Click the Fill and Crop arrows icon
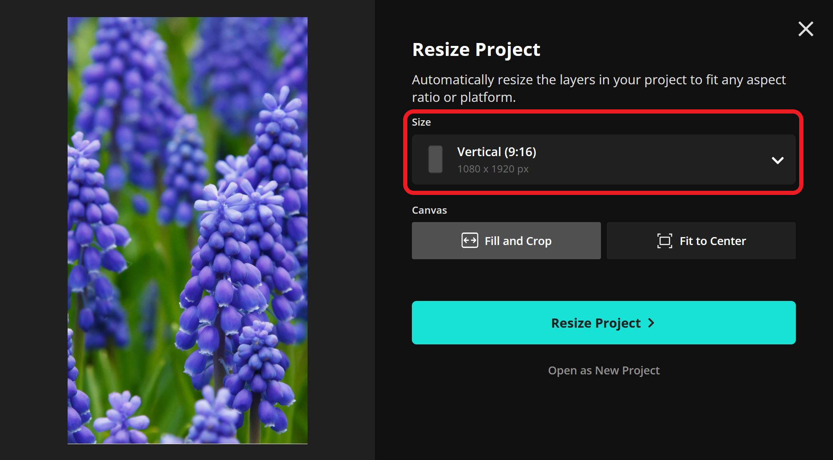 click(470, 240)
